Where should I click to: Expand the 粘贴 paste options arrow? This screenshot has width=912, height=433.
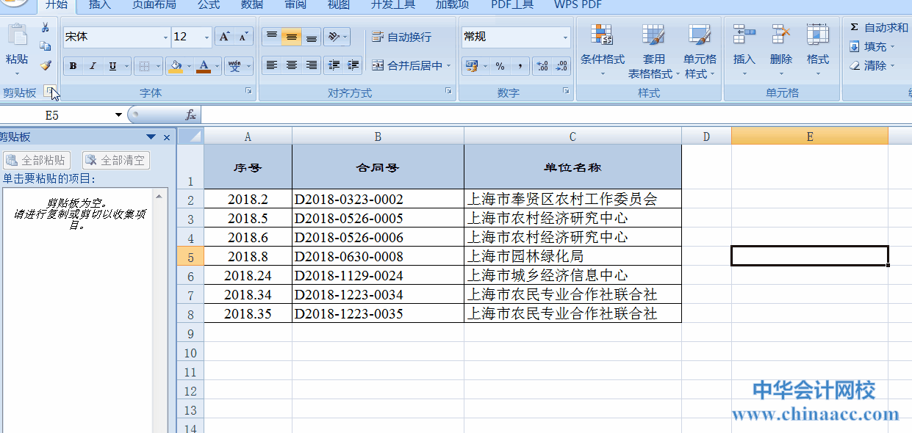tap(17, 73)
